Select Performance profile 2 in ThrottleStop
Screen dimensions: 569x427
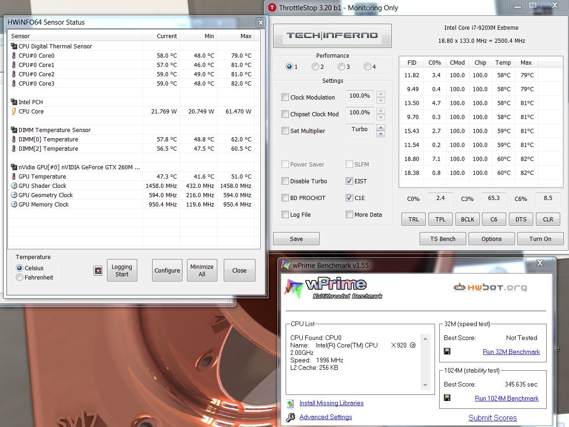(315, 67)
